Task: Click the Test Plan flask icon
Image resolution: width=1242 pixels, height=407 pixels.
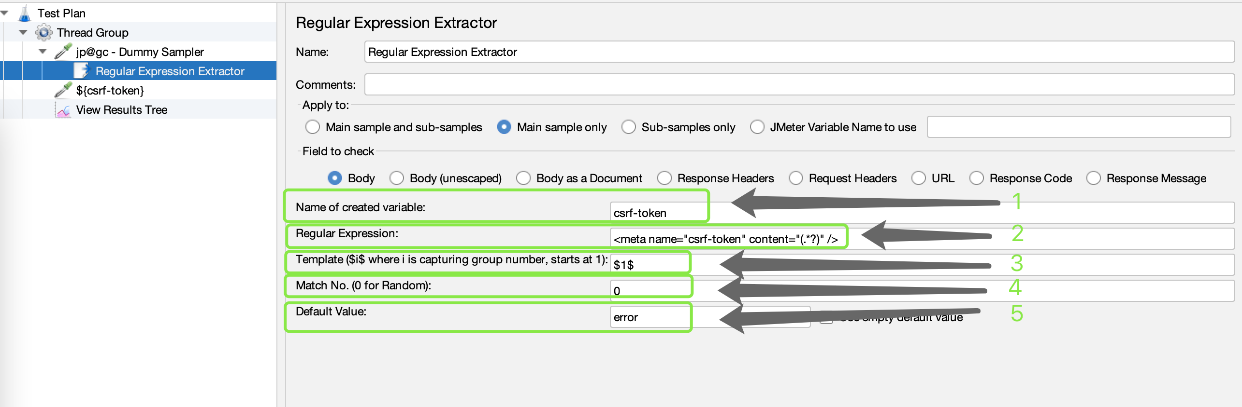Action: click(25, 14)
